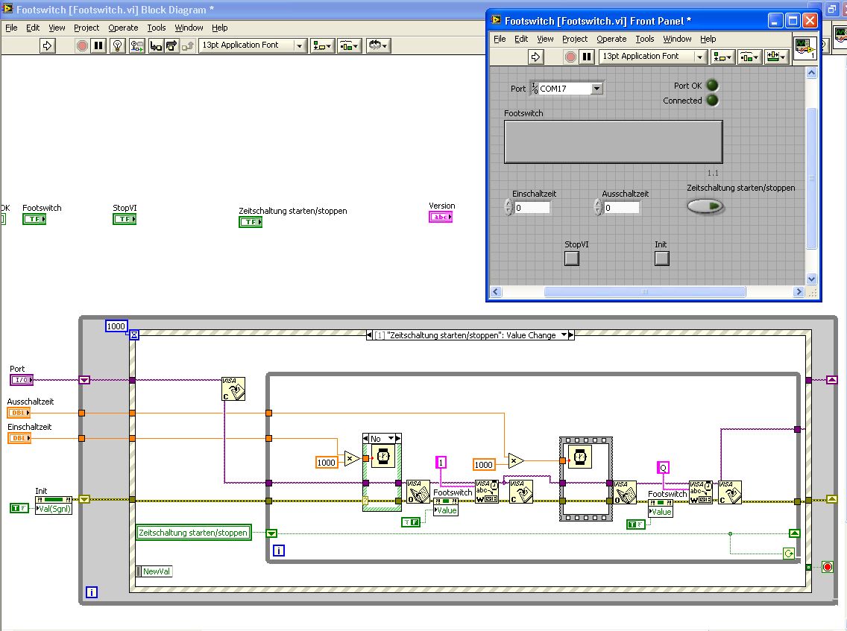Click the Pause button in Block Diagram toolbar
847x631 pixels.
pos(98,45)
